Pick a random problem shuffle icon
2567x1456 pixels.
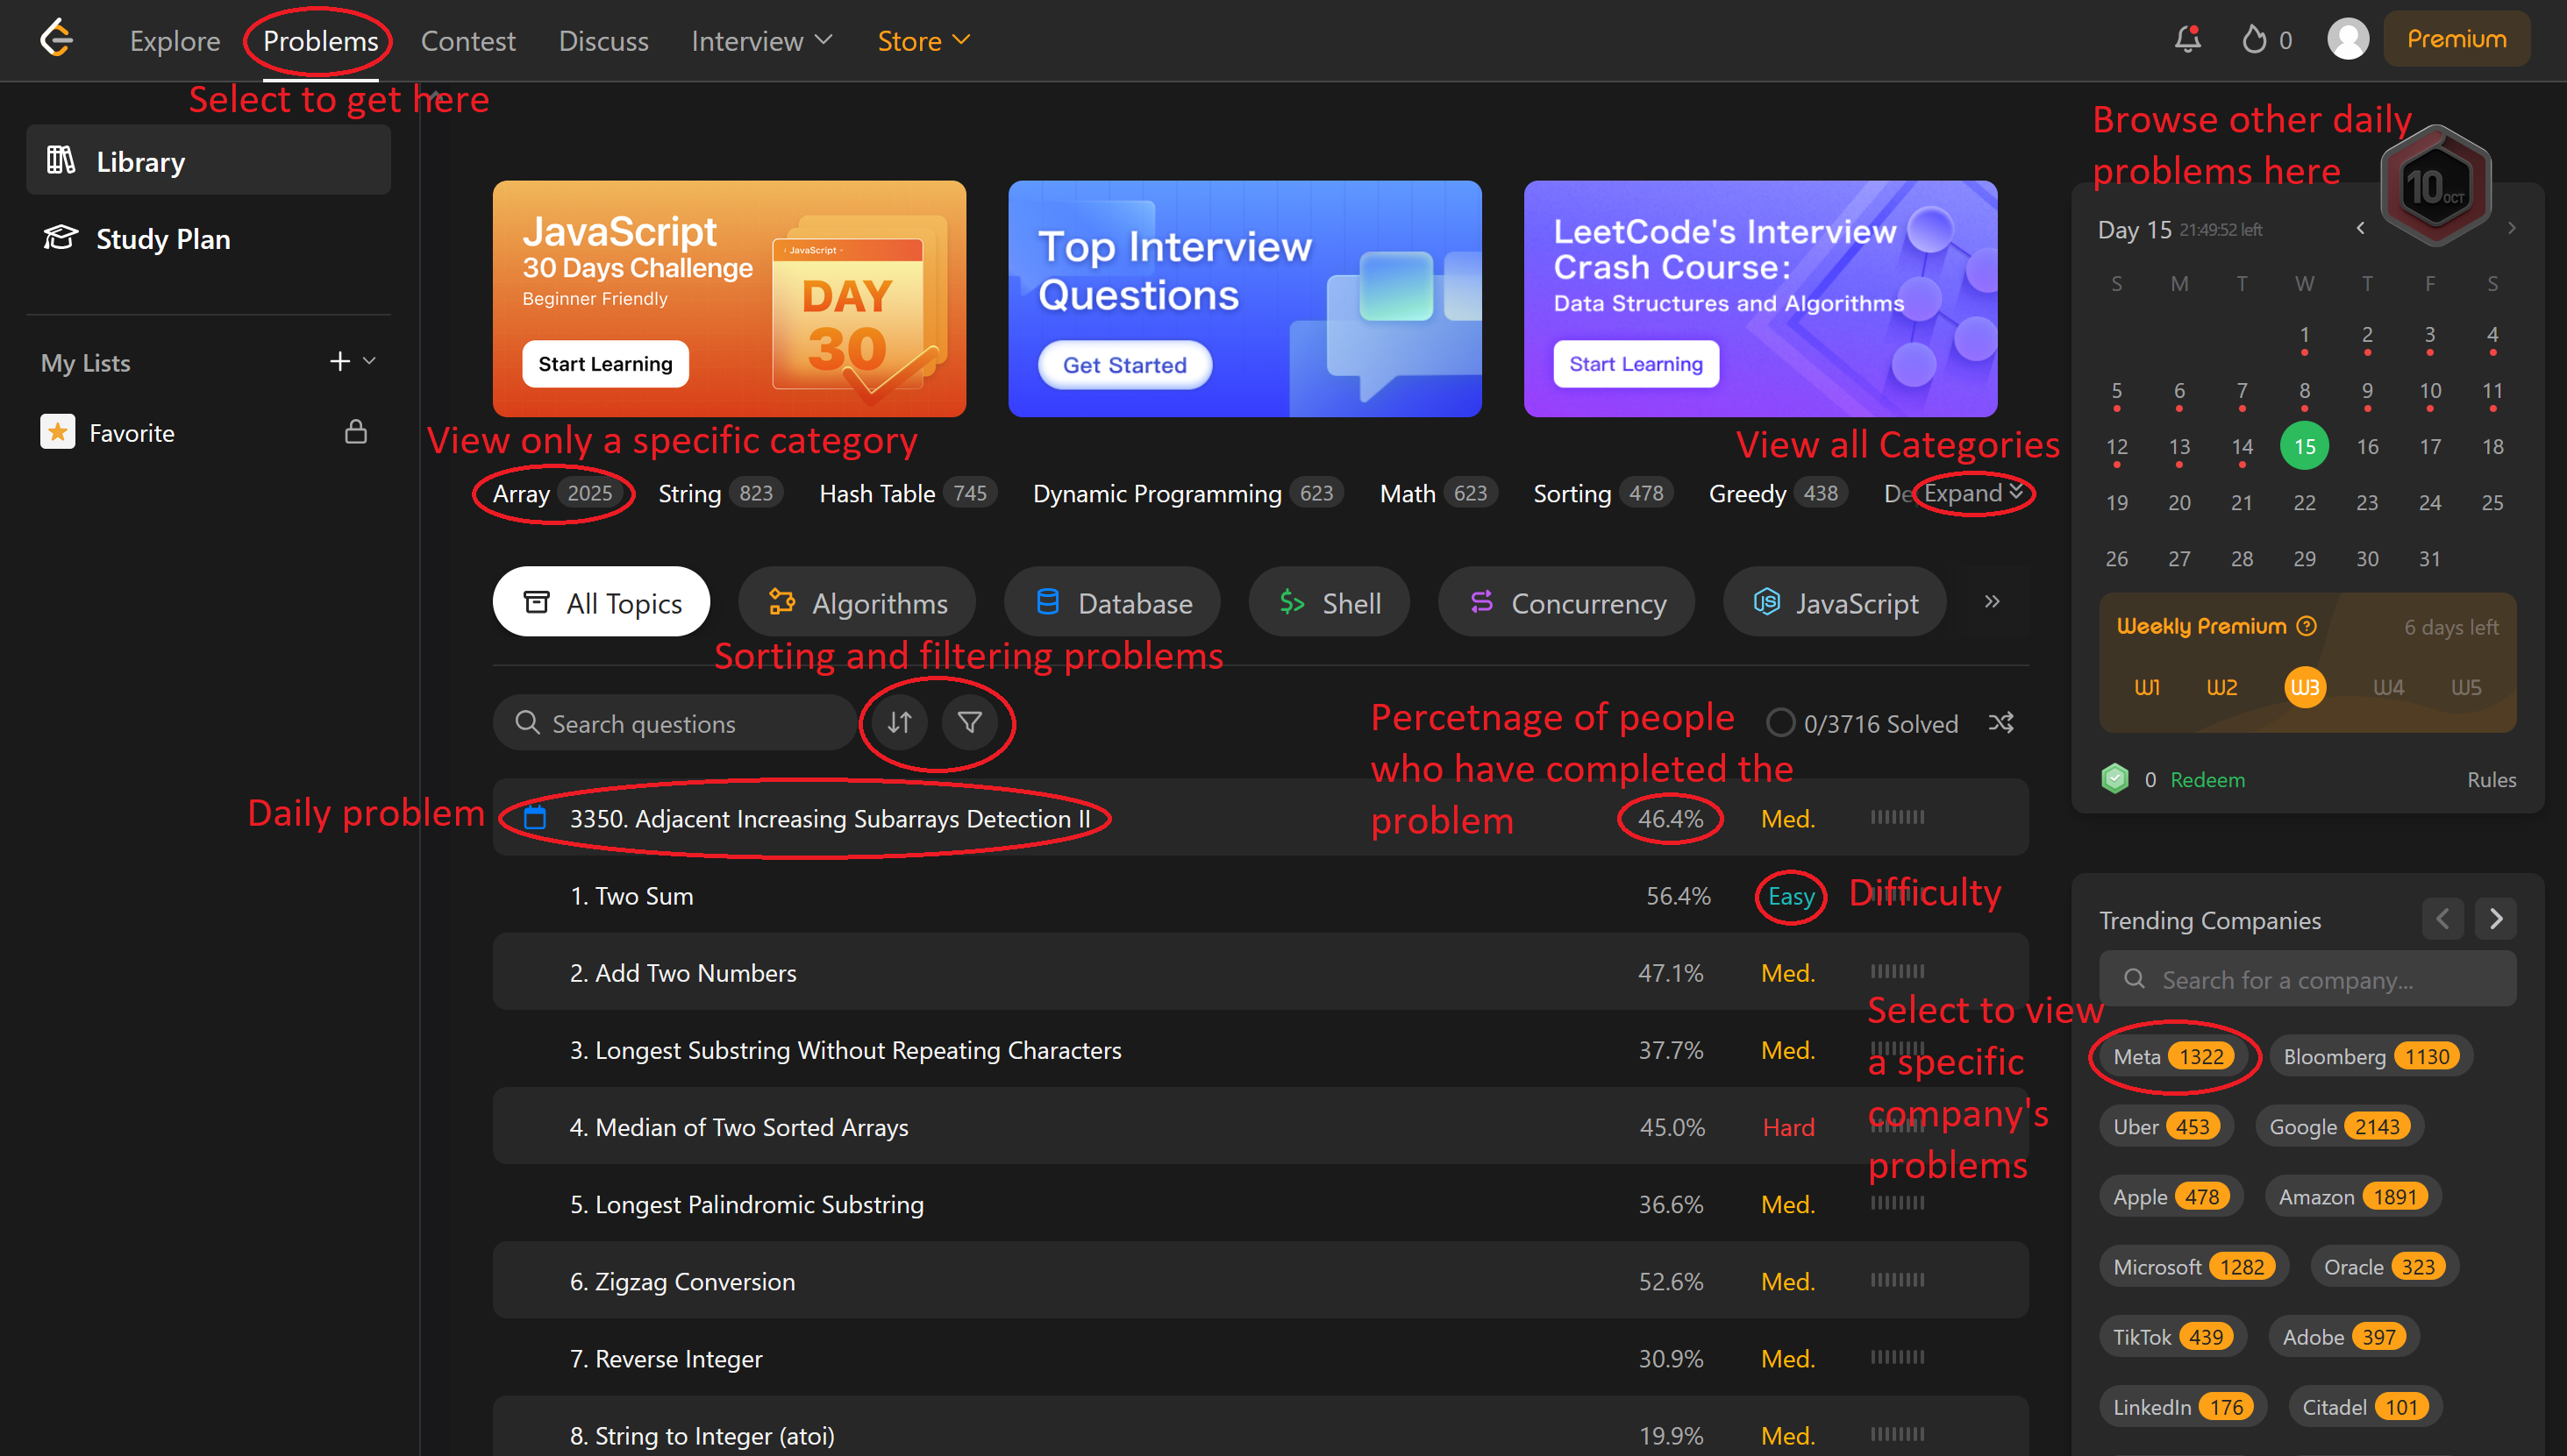click(x=2002, y=722)
